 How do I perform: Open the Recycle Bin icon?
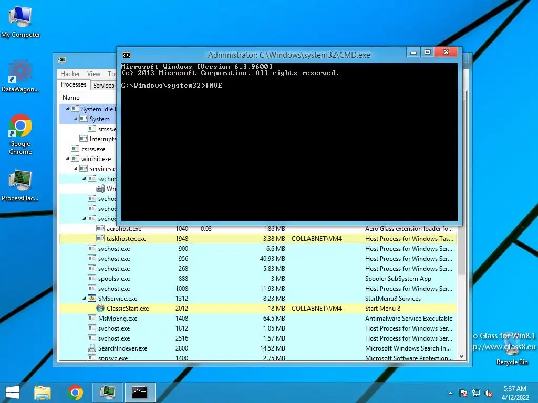point(512,349)
